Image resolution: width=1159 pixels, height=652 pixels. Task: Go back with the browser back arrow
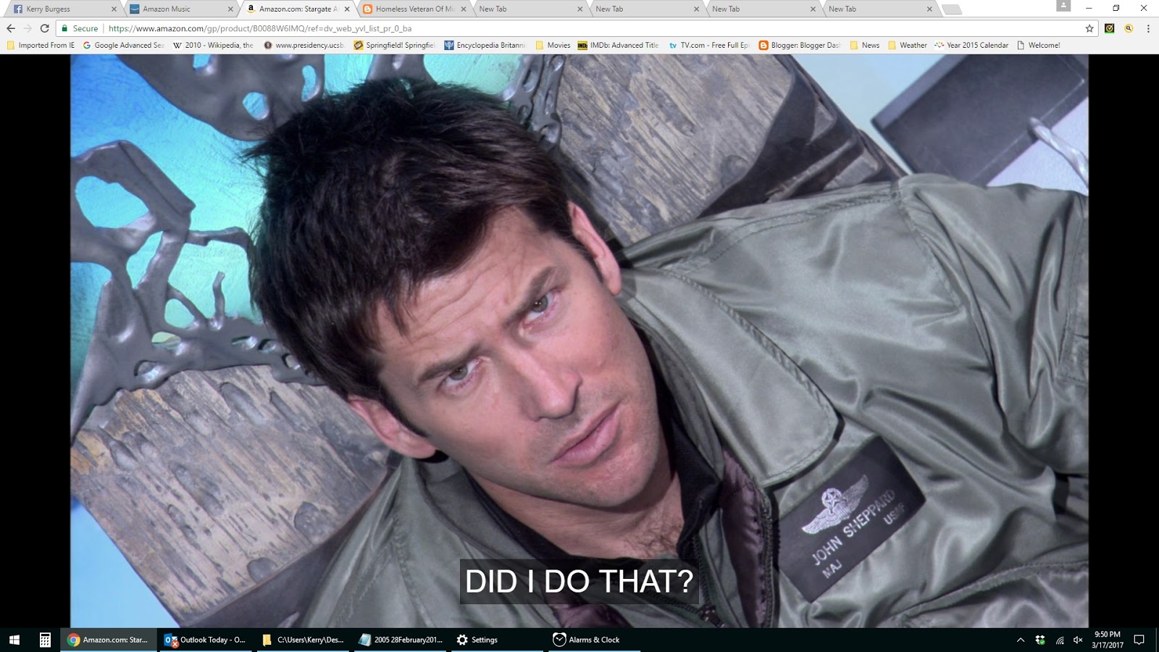click(x=10, y=28)
